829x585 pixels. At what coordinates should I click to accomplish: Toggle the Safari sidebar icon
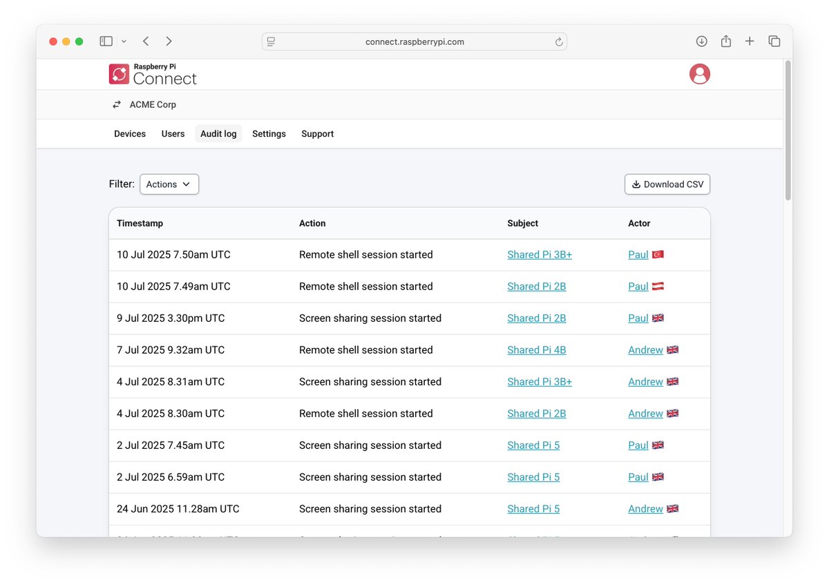click(x=106, y=41)
